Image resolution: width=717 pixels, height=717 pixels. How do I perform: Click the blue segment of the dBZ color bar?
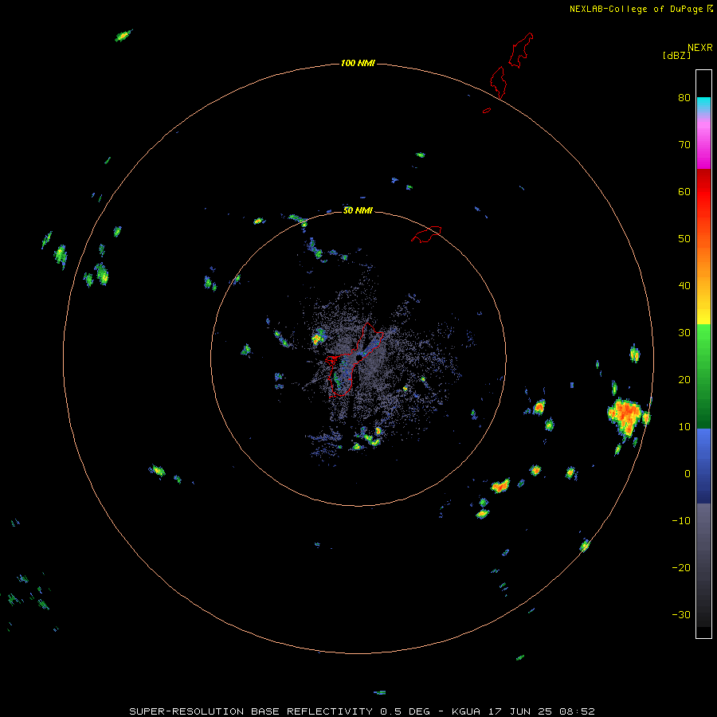(x=703, y=466)
